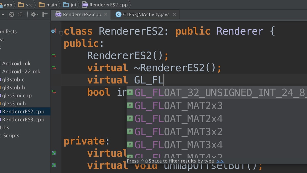
Task: Click the gutter marker beside the class RendererES2 line
Action: coord(53,31)
